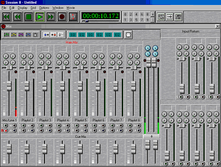Solo the Mic/Line 1 channel
Screen dimensions: 221x167
(x=6, y=126)
